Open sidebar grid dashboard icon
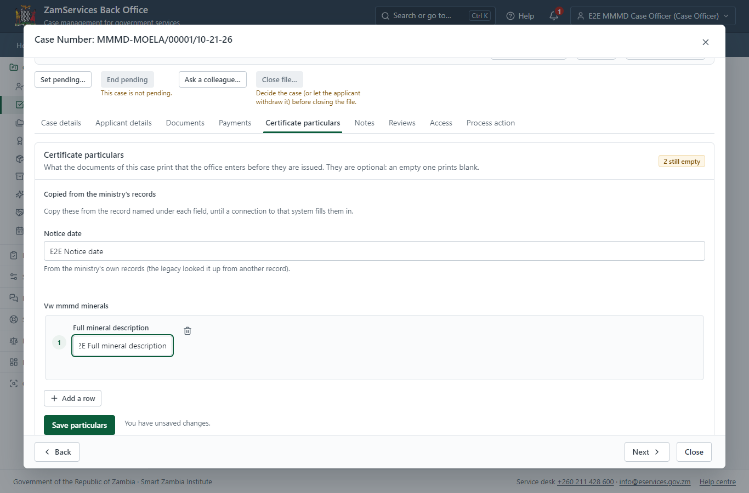The height and width of the screenshot is (493, 749). 14,362
